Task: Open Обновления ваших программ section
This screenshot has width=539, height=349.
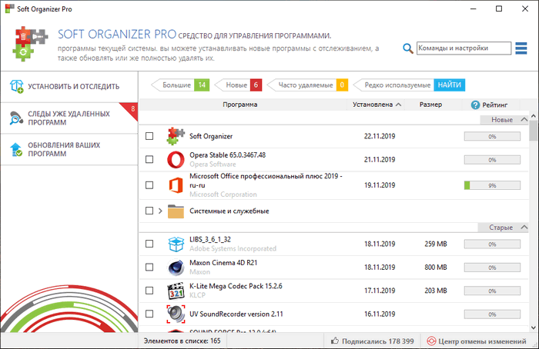Action: point(69,150)
